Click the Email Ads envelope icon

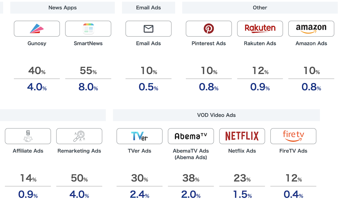[x=148, y=29]
